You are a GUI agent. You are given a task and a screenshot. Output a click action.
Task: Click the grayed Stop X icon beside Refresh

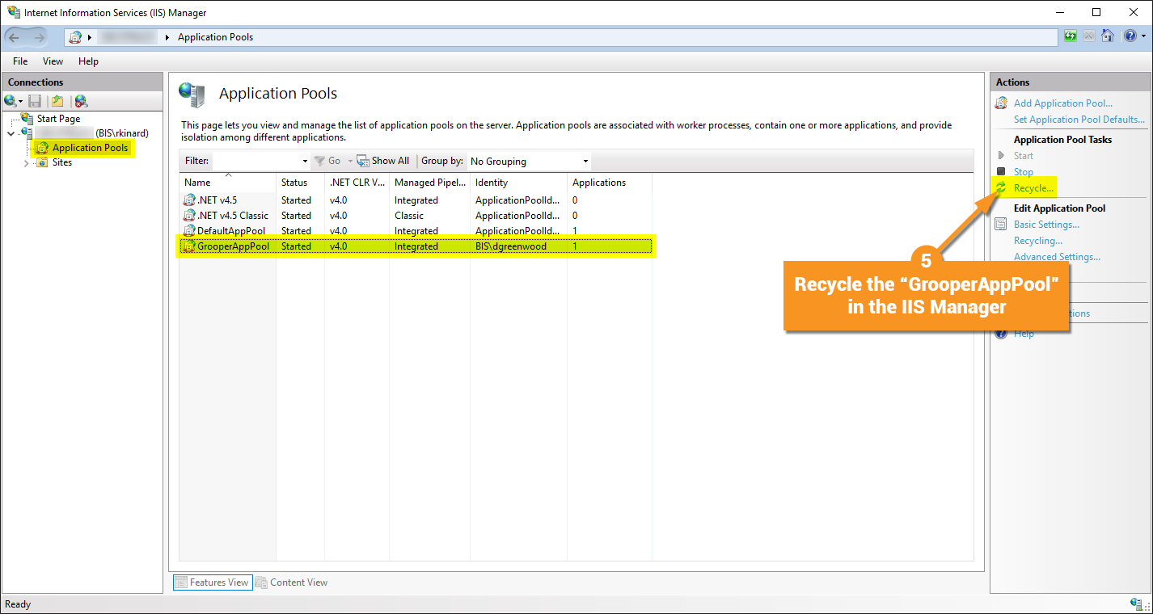click(x=1089, y=36)
